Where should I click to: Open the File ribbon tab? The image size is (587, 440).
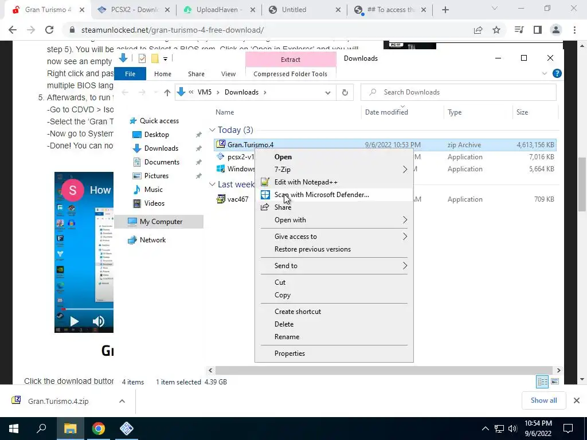pos(130,74)
